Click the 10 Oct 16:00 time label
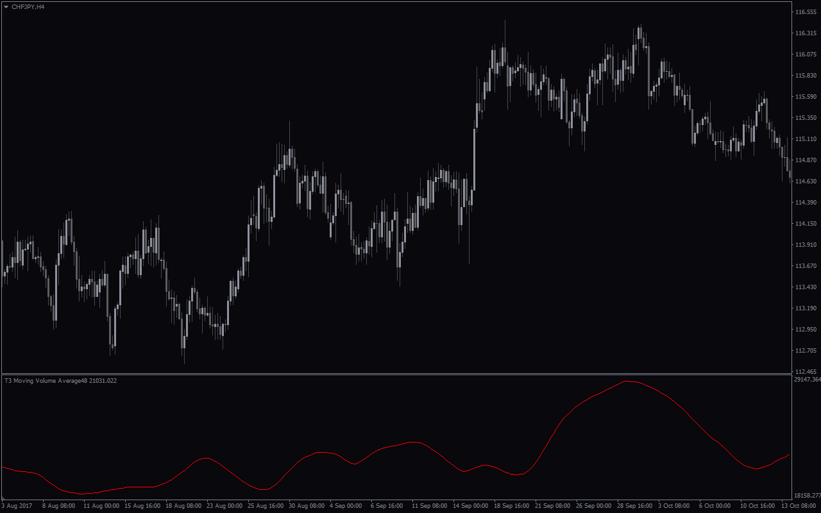 [x=756, y=506]
